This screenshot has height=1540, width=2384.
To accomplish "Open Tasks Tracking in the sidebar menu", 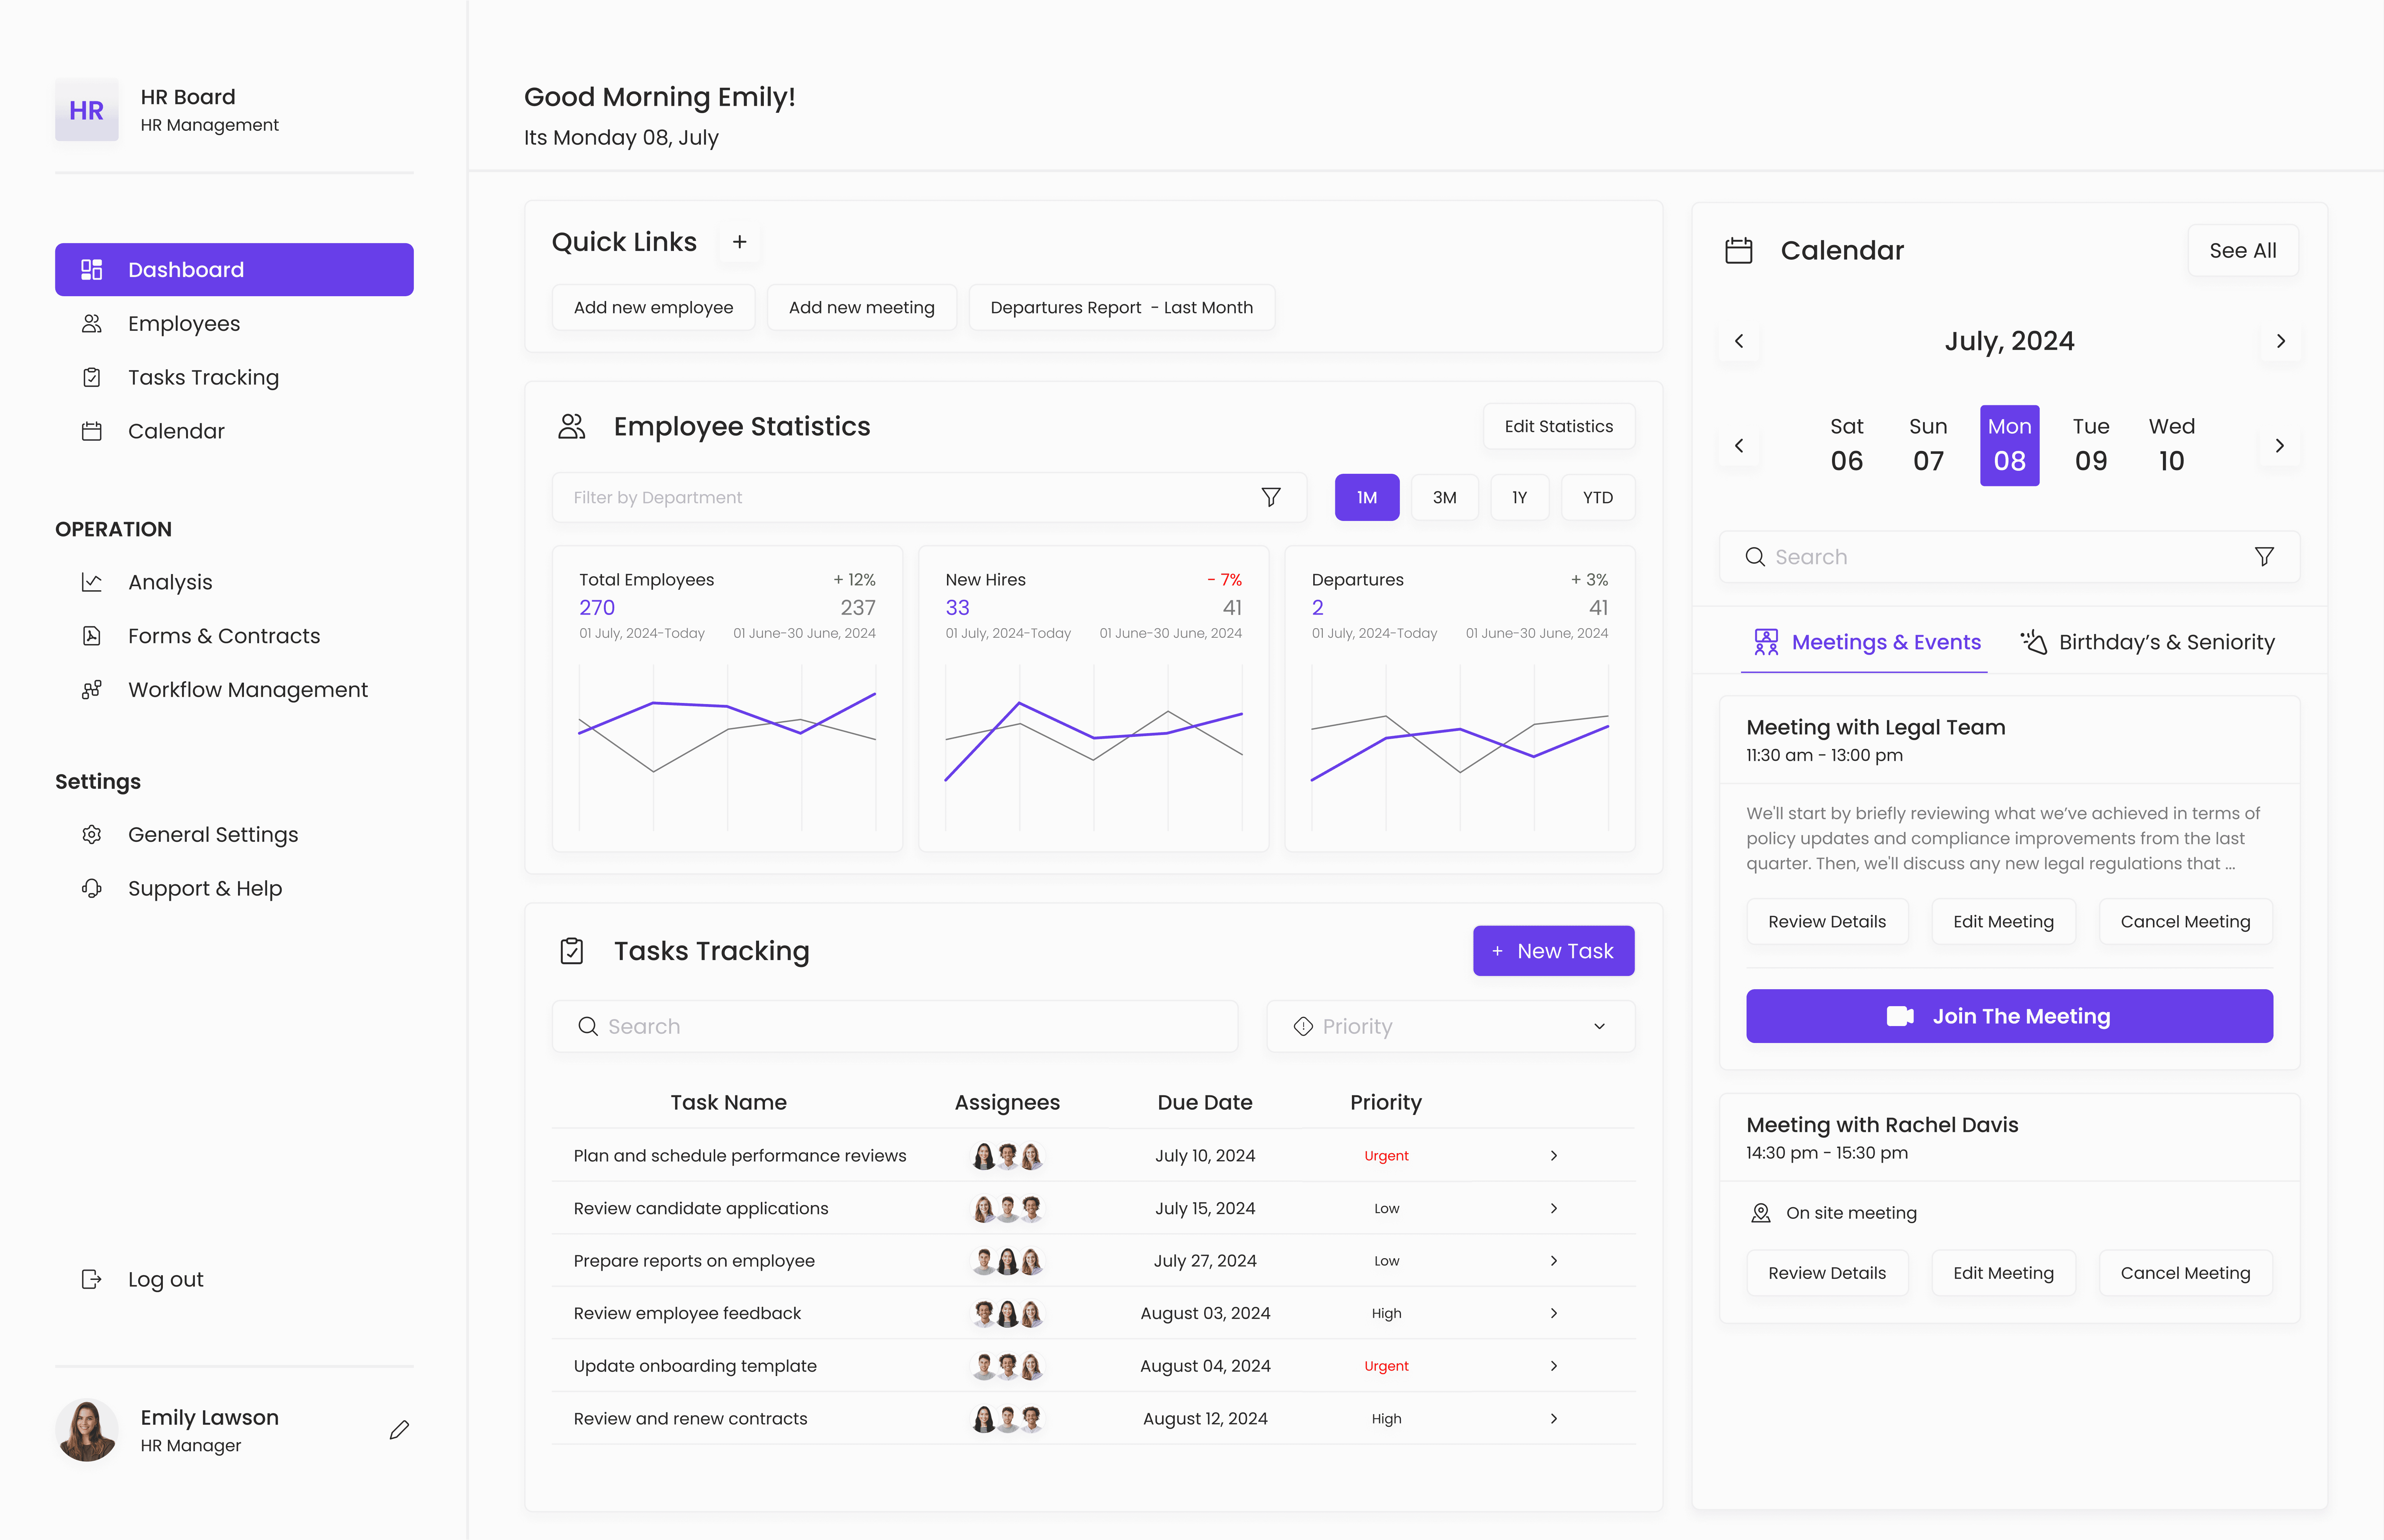I will (x=203, y=377).
